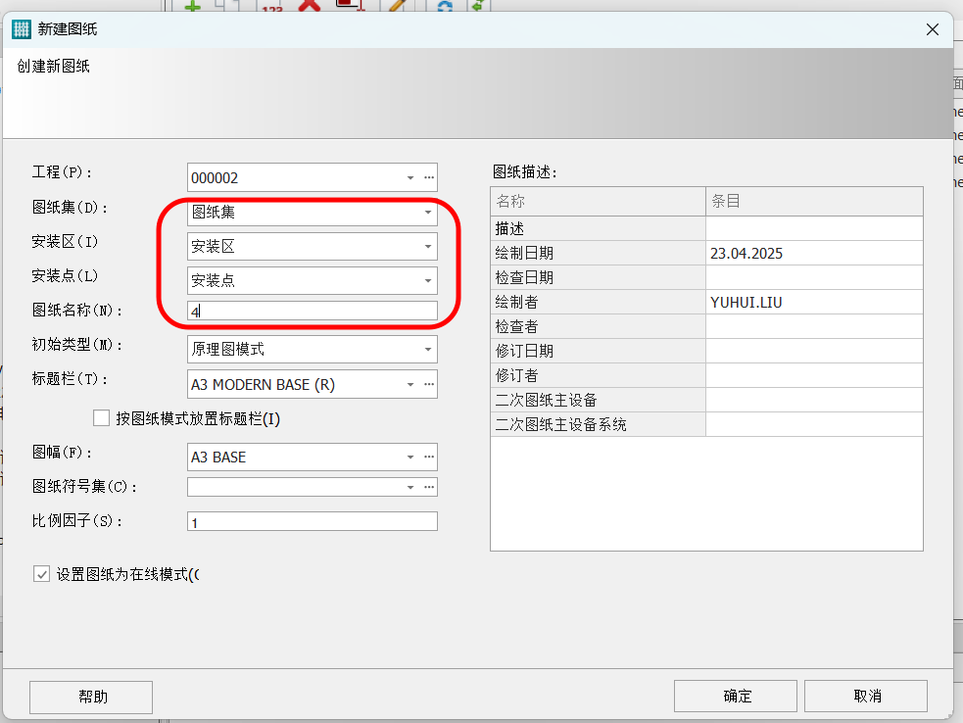Click the value cell for 描述
The image size is (963, 723).
[814, 228]
